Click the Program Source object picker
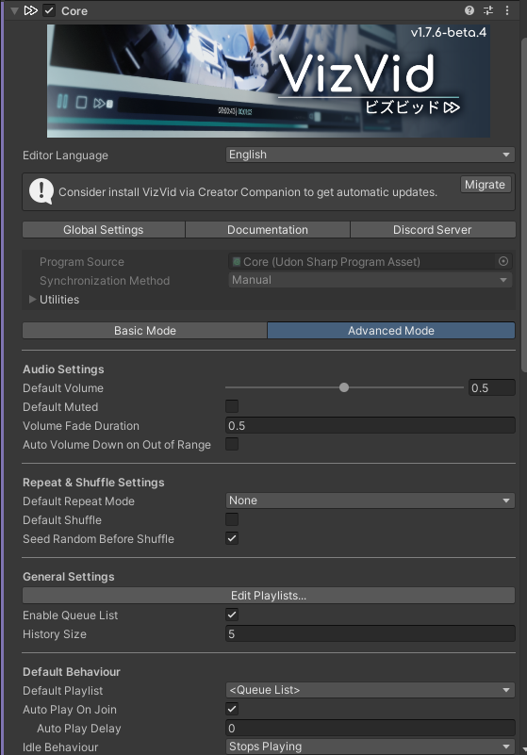This screenshot has width=527, height=755. coord(503,261)
